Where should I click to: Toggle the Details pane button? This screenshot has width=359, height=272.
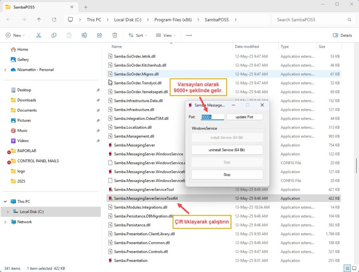(x=342, y=35)
